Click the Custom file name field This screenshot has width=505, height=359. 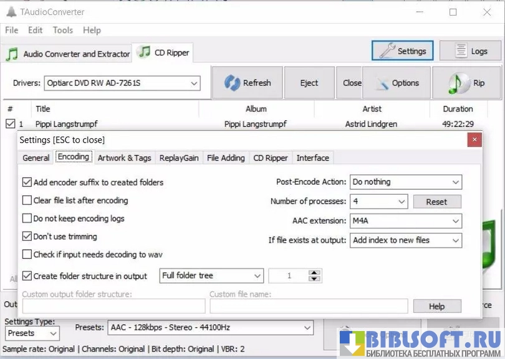[x=309, y=305]
